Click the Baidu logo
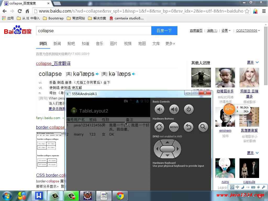This screenshot has width=268, height=201. click(x=18, y=30)
